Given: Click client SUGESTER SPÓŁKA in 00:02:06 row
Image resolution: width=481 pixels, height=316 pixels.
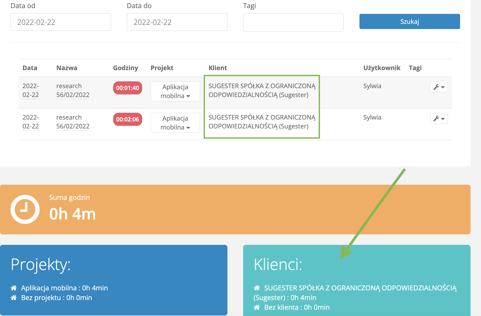Looking at the screenshot, I should click(262, 122).
